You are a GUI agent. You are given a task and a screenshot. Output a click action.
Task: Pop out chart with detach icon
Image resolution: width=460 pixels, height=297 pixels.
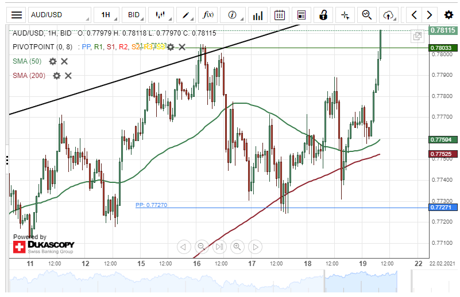click(418, 36)
